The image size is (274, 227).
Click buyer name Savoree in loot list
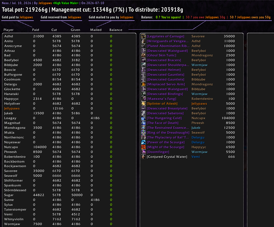[x=198, y=36]
